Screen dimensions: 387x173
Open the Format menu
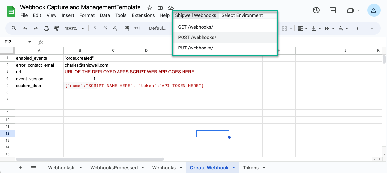[87, 15]
